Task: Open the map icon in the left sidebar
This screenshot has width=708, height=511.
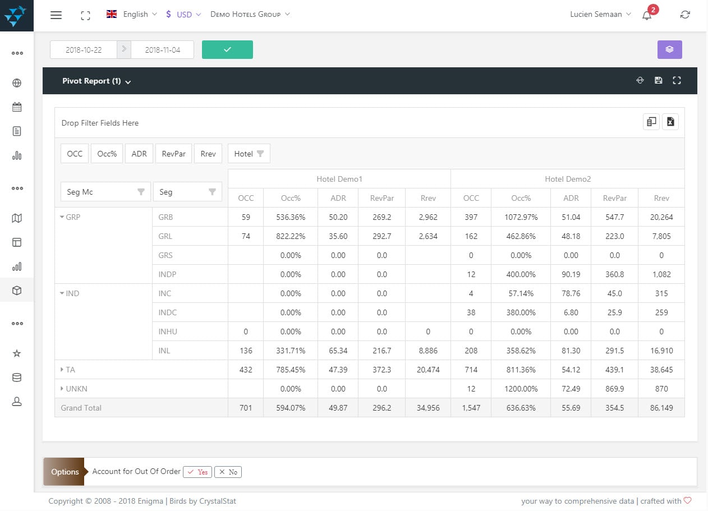Action: tap(16, 217)
